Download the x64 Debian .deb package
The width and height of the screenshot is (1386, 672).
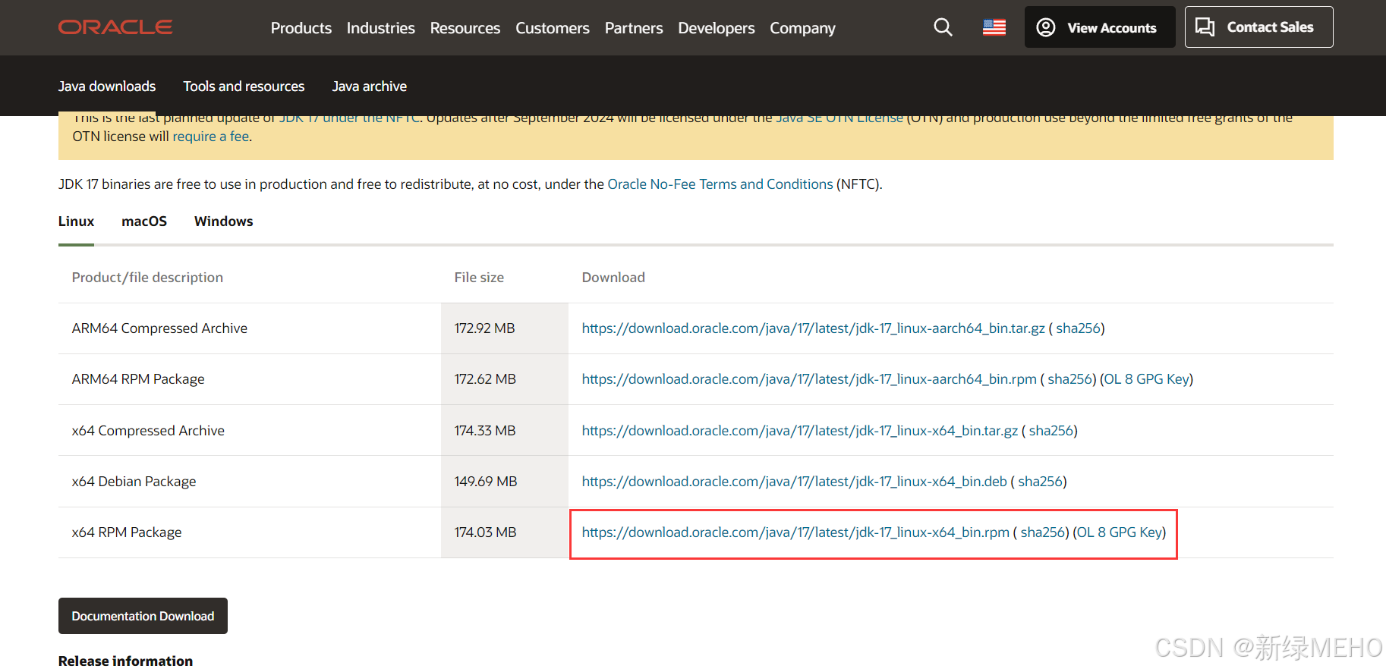(794, 482)
